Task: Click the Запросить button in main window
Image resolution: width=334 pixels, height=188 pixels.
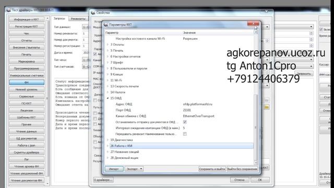Action: pos(304,74)
